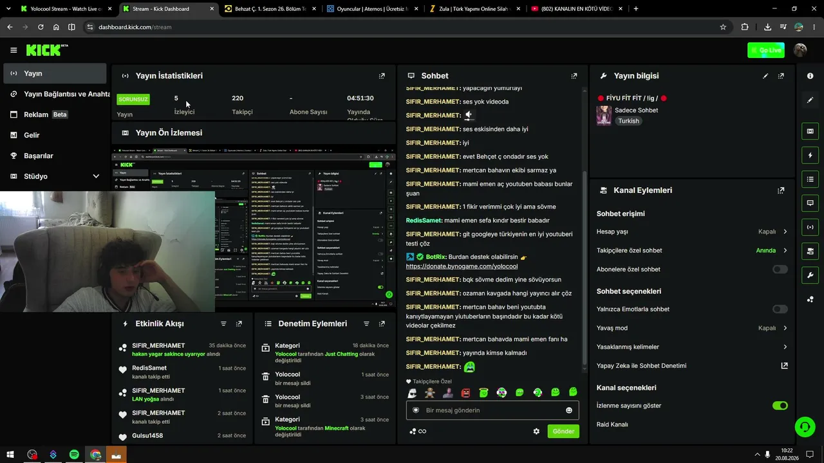The height and width of the screenshot is (463, 824).
Task: Toggle the broadcast signal widget in right sidebar
Action: click(x=810, y=226)
